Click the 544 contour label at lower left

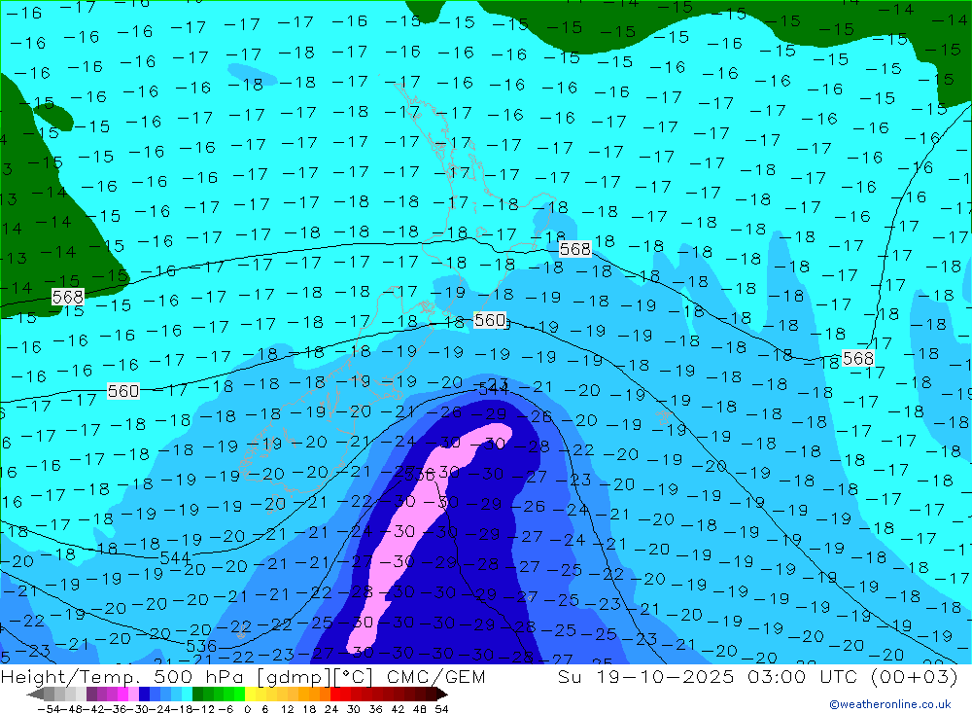click(175, 558)
